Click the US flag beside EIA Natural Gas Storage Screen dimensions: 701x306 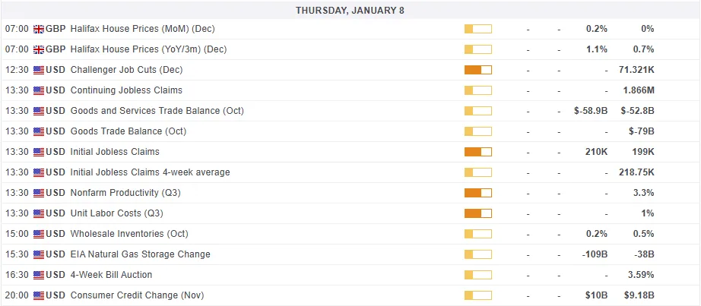(39, 254)
